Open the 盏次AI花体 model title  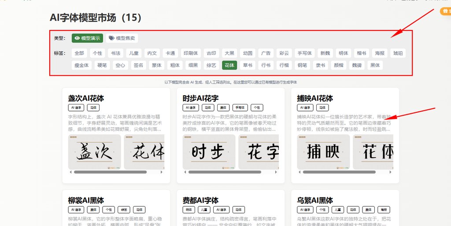click(86, 98)
